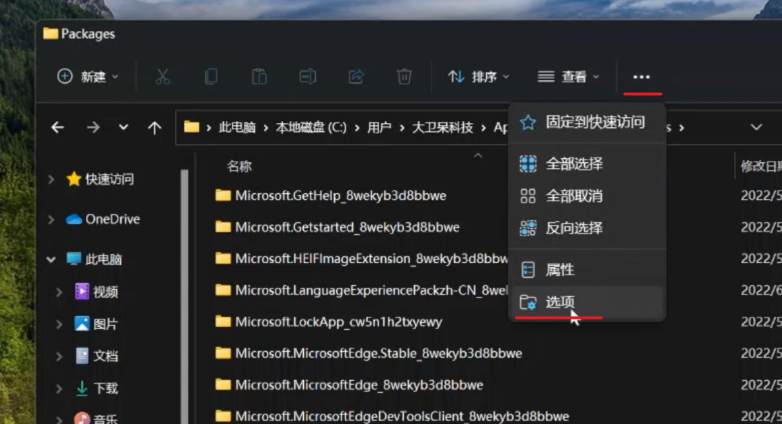Click the 修改日期 column header
This screenshot has height=424, width=782.
coord(761,166)
